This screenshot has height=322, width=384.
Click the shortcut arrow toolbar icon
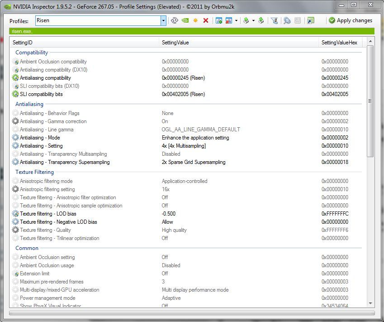pyautogui.click(x=311, y=20)
